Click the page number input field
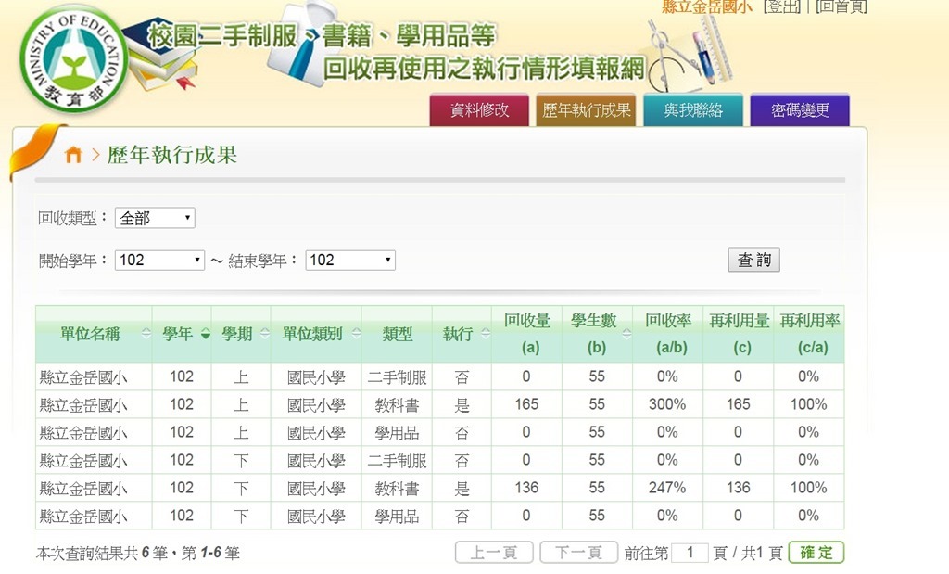The image size is (949, 574). click(690, 553)
